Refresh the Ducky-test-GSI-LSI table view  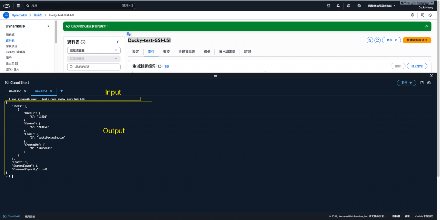tap(378, 40)
